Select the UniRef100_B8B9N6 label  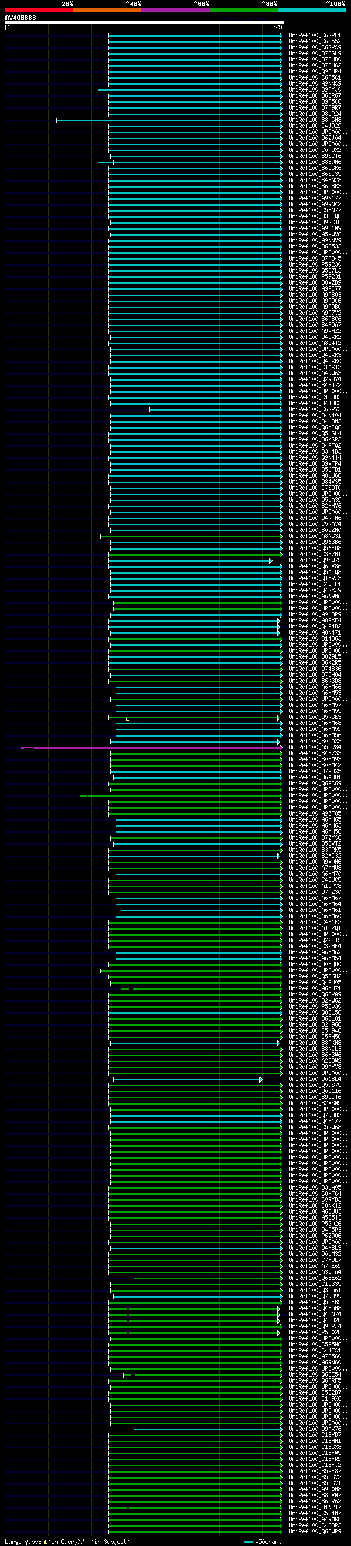(x=314, y=162)
